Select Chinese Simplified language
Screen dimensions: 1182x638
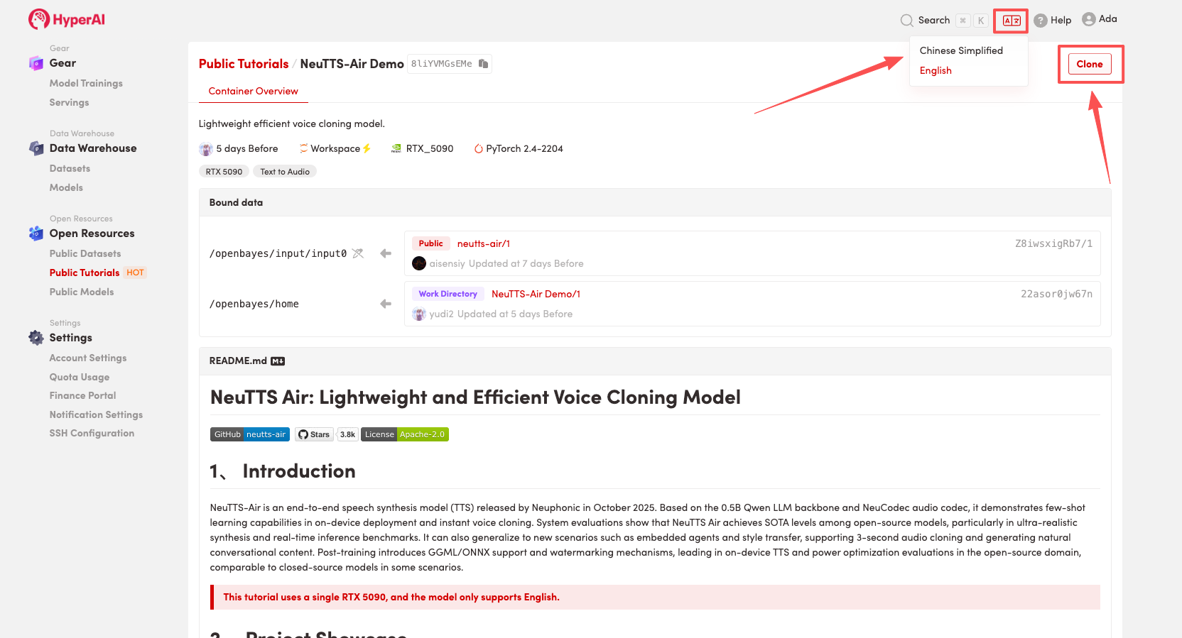(x=961, y=50)
